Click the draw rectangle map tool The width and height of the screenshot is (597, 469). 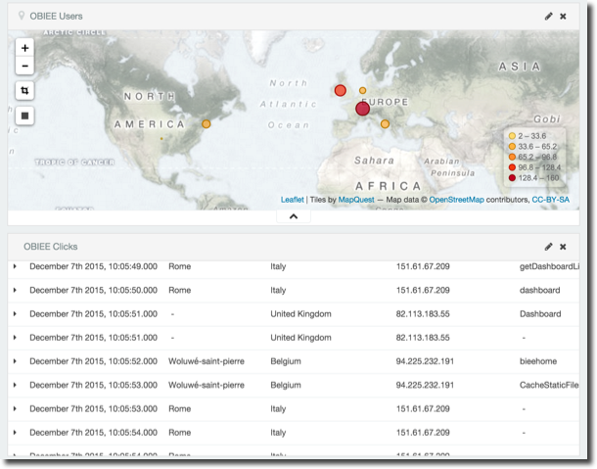pyautogui.click(x=25, y=115)
